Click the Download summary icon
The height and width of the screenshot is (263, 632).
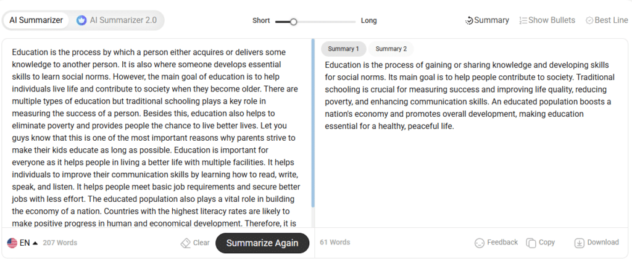pos(579,243)
